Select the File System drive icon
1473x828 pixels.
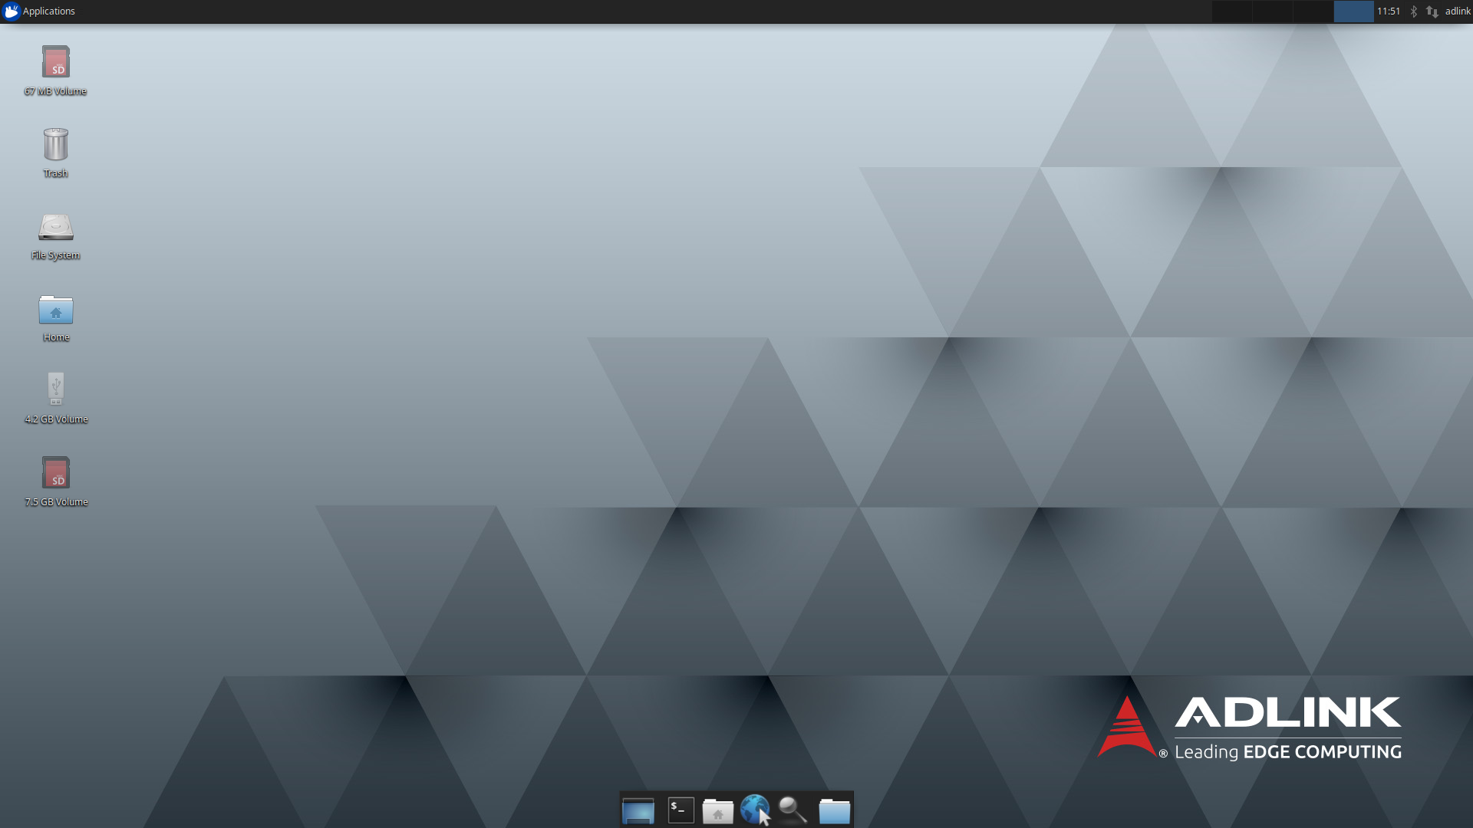tap(56, 227)
